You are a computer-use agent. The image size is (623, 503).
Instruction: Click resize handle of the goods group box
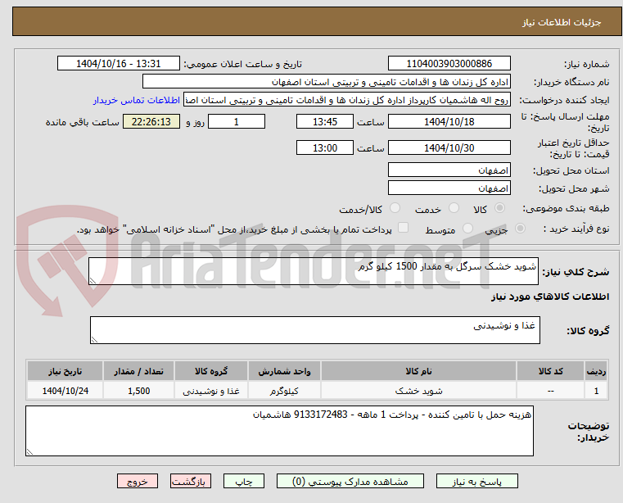(94, 340)
